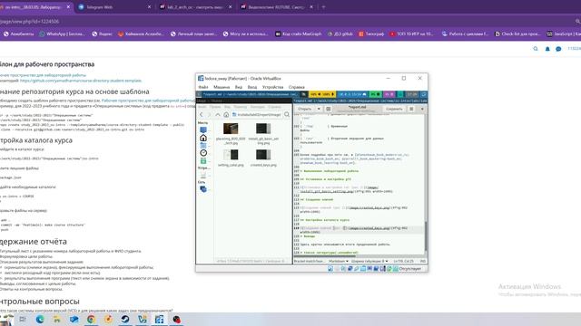The image size is (581, 326).
Task: Open messages chat bubble icon
Action: tap(558, 49)
